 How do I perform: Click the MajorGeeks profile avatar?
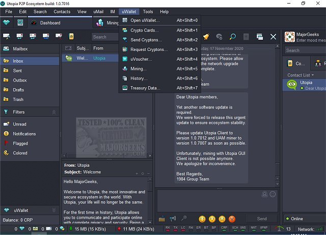click(x=290, y=37)
